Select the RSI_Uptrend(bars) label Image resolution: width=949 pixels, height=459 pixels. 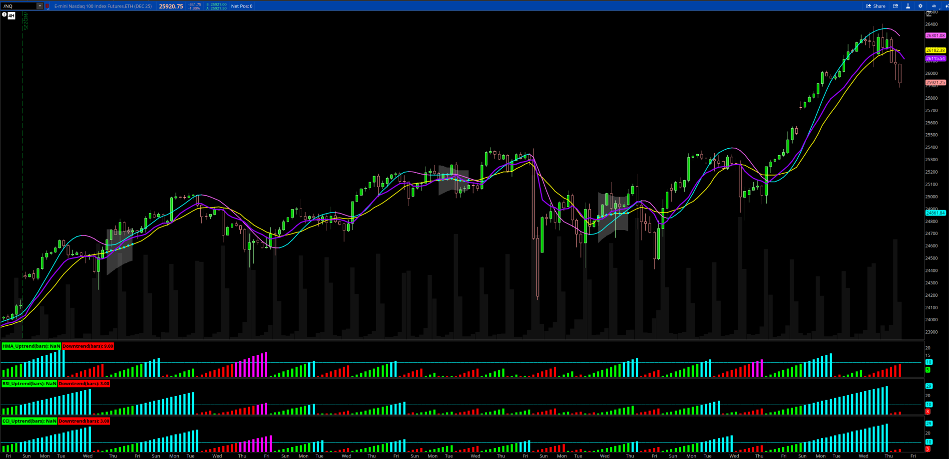(x=29, y=384)
